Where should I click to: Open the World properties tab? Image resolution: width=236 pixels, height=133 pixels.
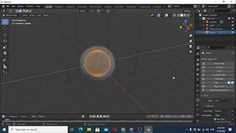pos(198,79)
